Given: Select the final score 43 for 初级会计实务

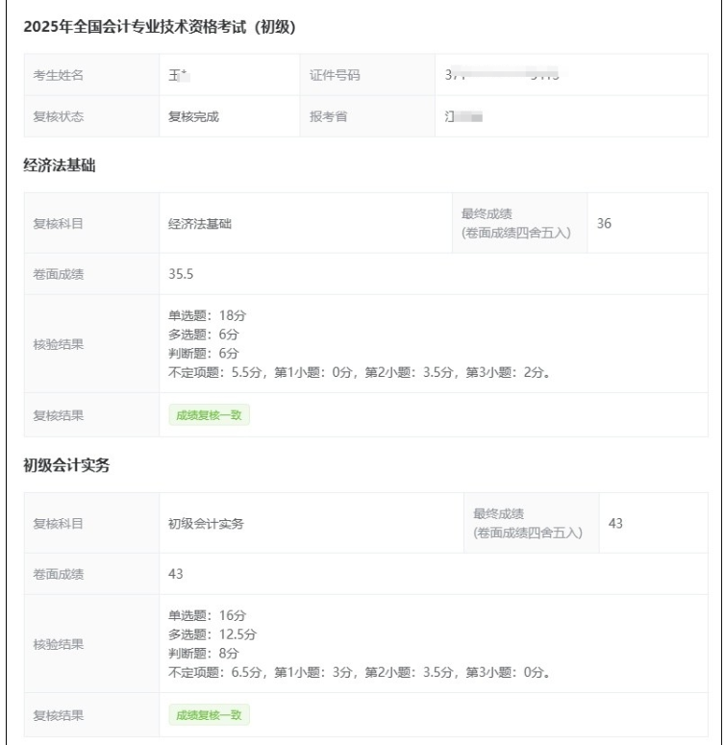Looking at the screenshot, I should tap(616, 523).
